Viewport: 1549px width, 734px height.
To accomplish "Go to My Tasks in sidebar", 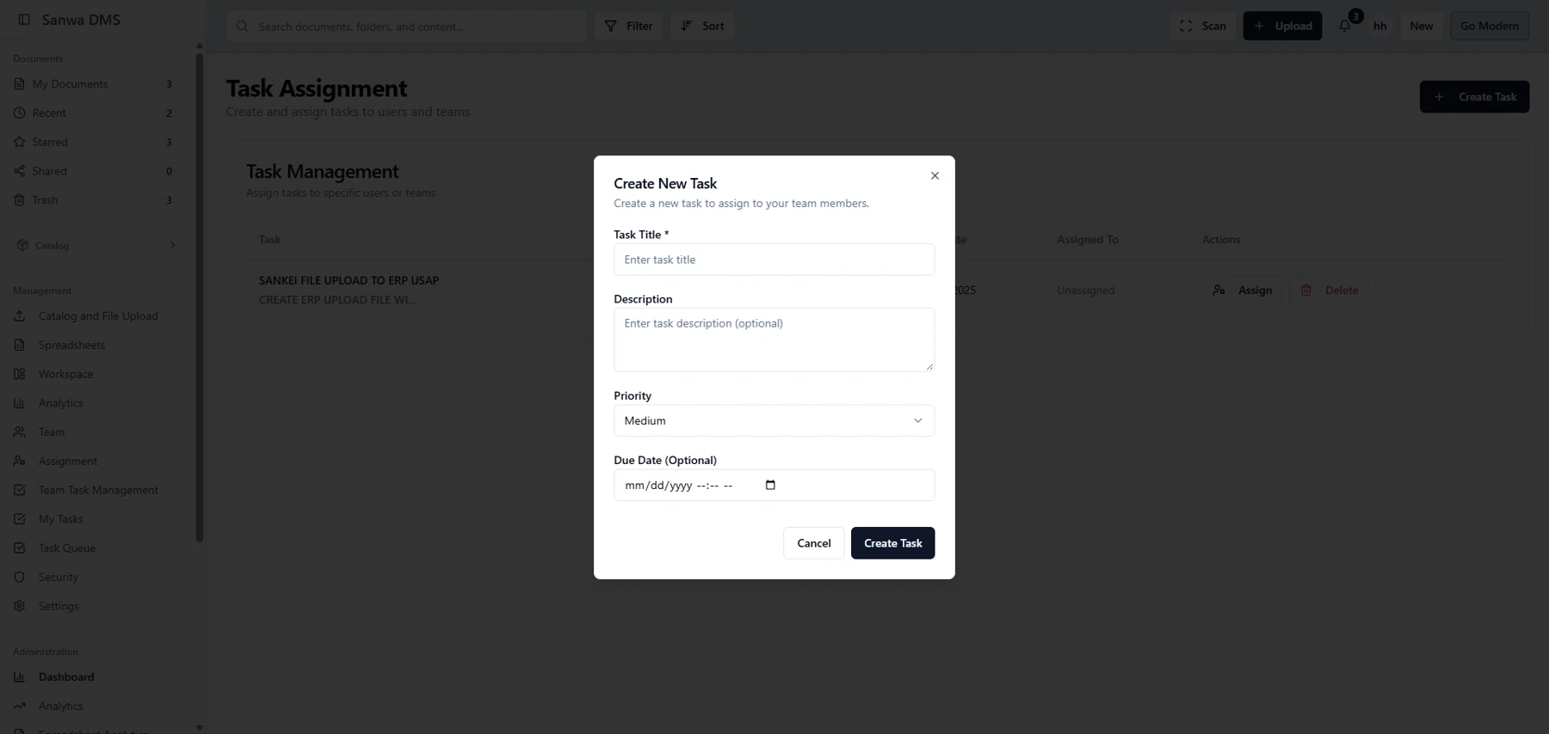I will tap(60, 519).
